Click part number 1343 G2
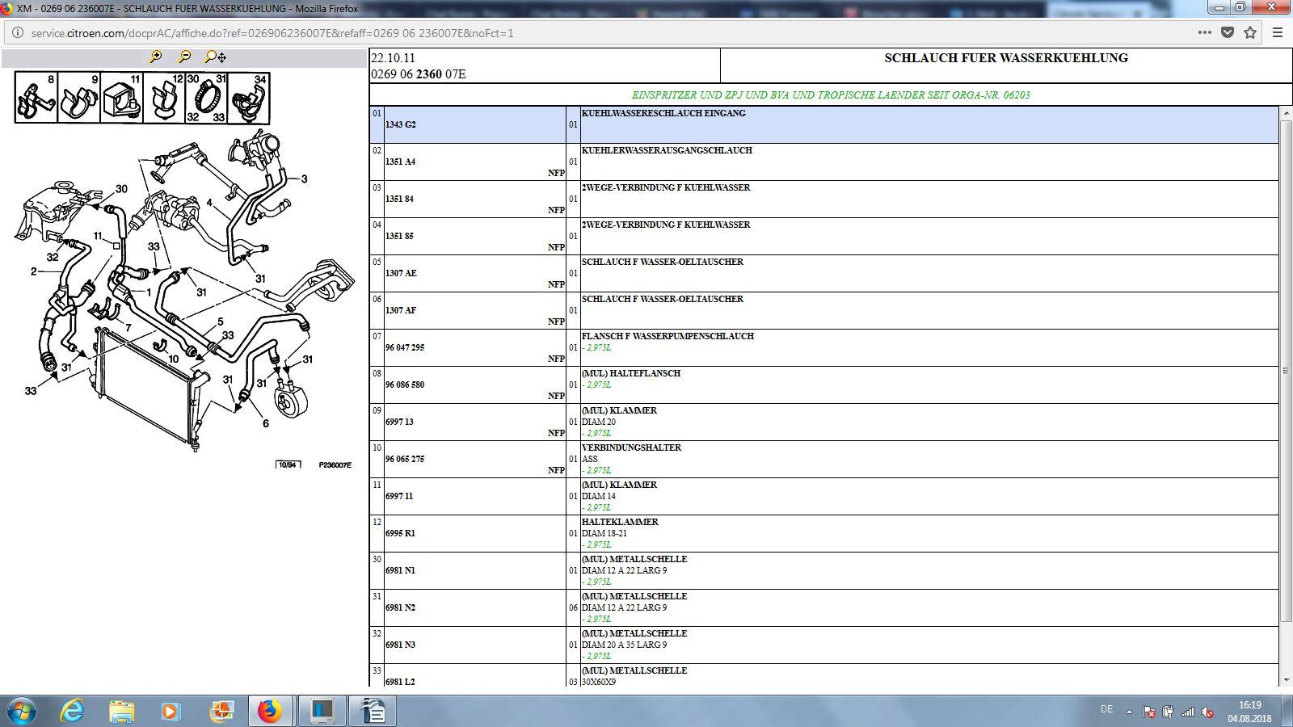Image resolution: width=1293 pixels, height=727 pixels. point(400,124)
